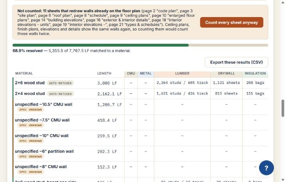Image resolution: width=285 pixels, height=182 pixels.
Task: Click SPEC UNKNOWN badge under ~10.5" CMU wall
Action: [31, 110]
